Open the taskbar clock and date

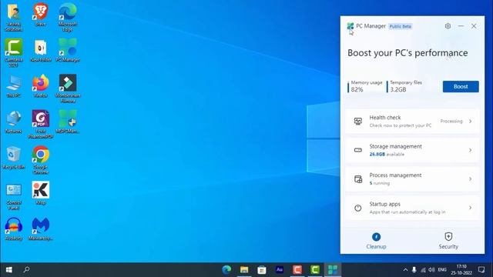coord(461,270)
